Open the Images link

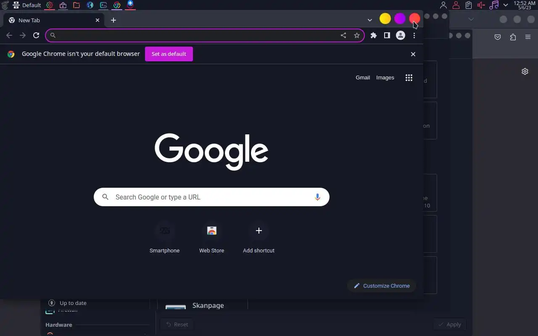[385, 77]
